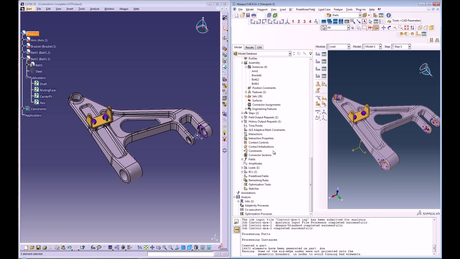
Task: Open the Analyze menu in CATIA
Action: [95, 9]
